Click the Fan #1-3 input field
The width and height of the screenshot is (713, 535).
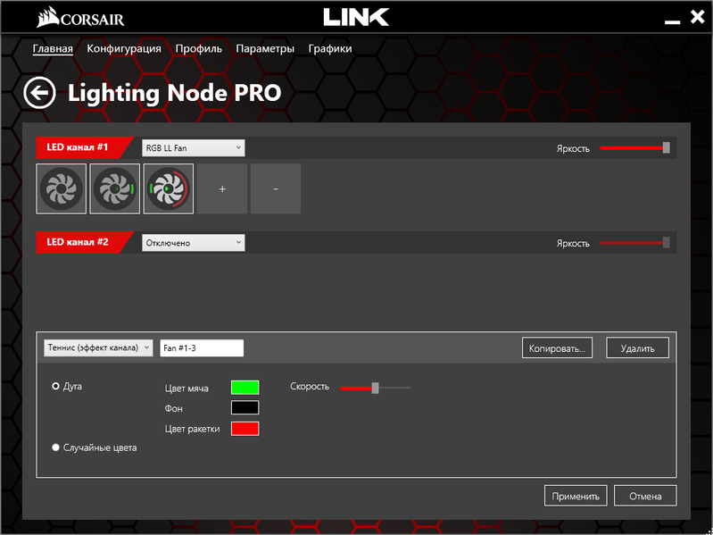click(202, 348)
